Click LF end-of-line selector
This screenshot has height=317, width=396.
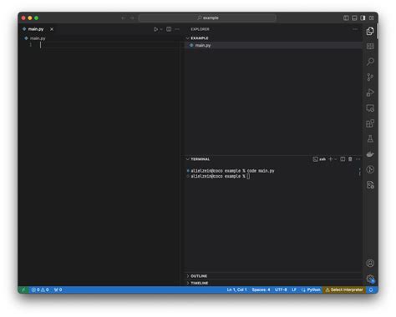[294, 289]
